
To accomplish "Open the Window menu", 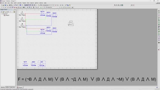I will pyautogui.click(x=41, y=3).
